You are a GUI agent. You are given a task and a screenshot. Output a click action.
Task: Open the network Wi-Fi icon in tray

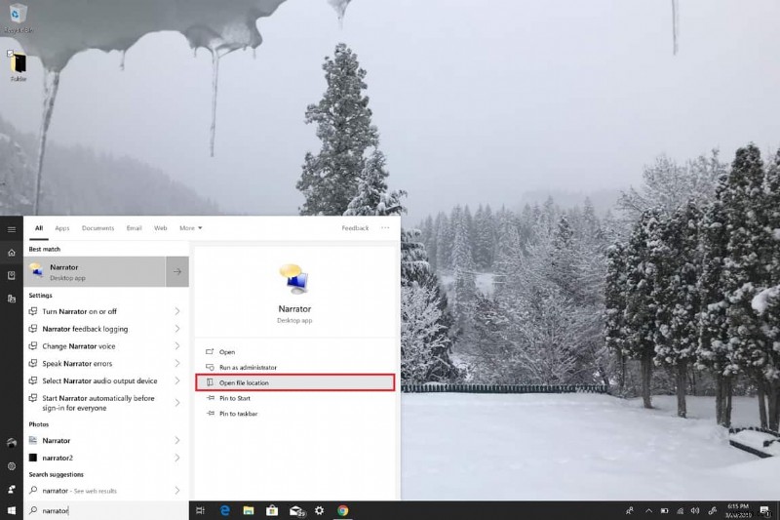click(680, 510)
